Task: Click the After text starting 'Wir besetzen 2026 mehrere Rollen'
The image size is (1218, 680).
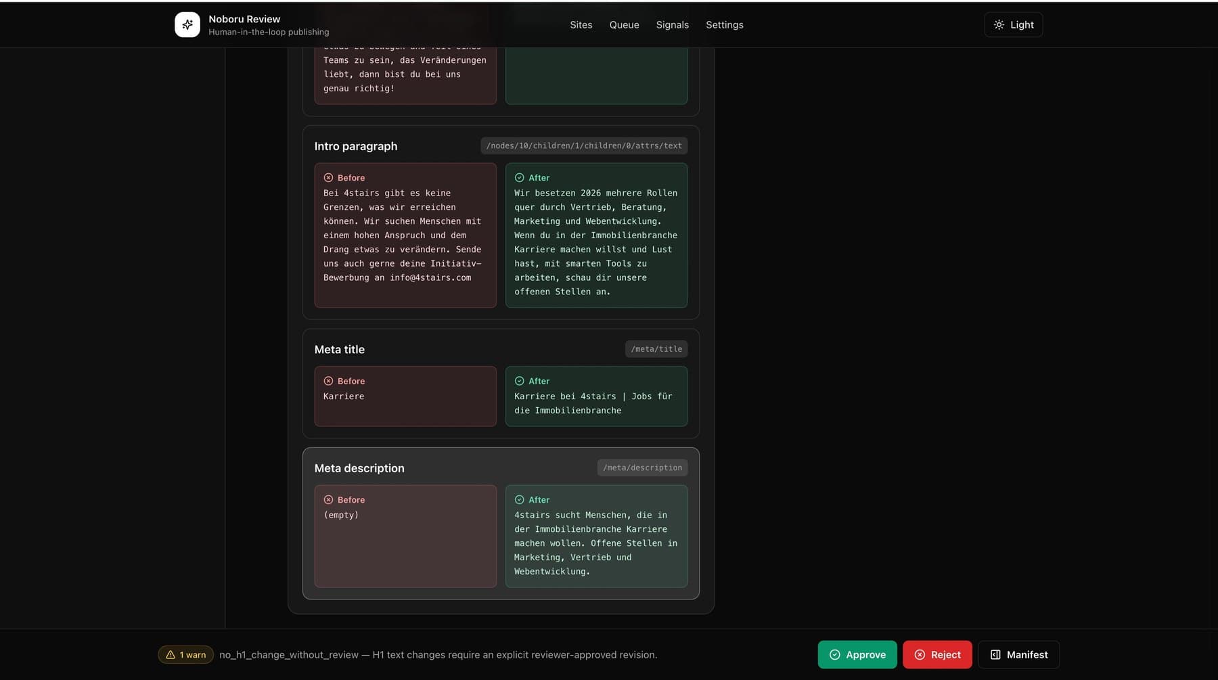Action: pyautogui.click(x=595, y=242)
